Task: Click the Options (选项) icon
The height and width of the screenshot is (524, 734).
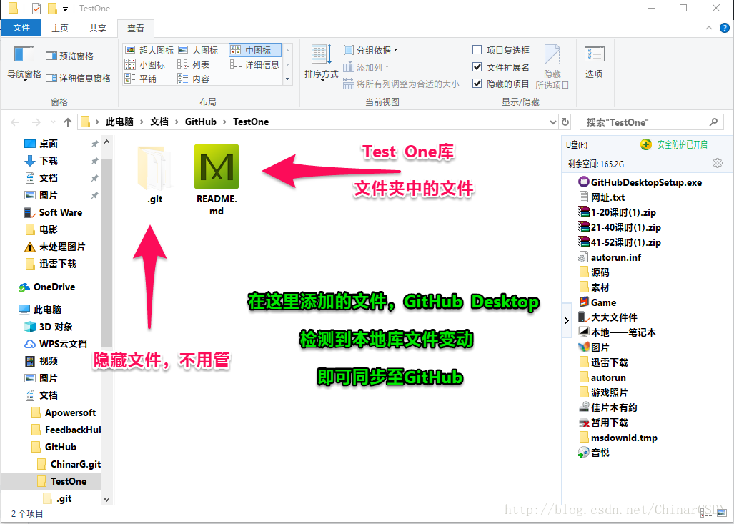Action: (x=594, y=55)
